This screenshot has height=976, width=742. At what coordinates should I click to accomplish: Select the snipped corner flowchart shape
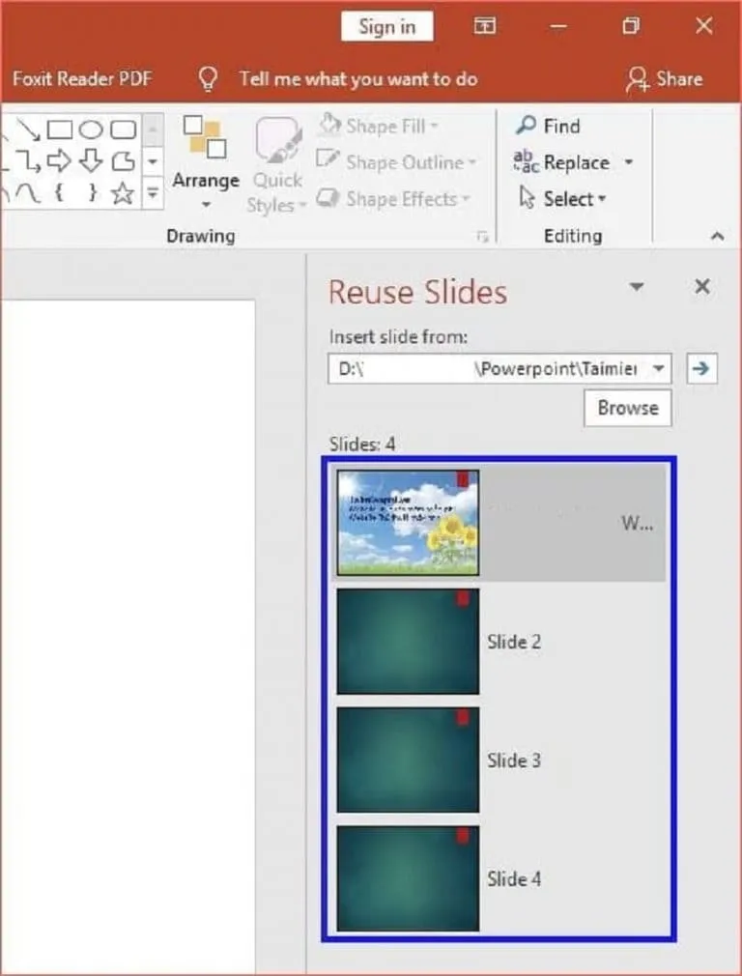coord(123,161)
